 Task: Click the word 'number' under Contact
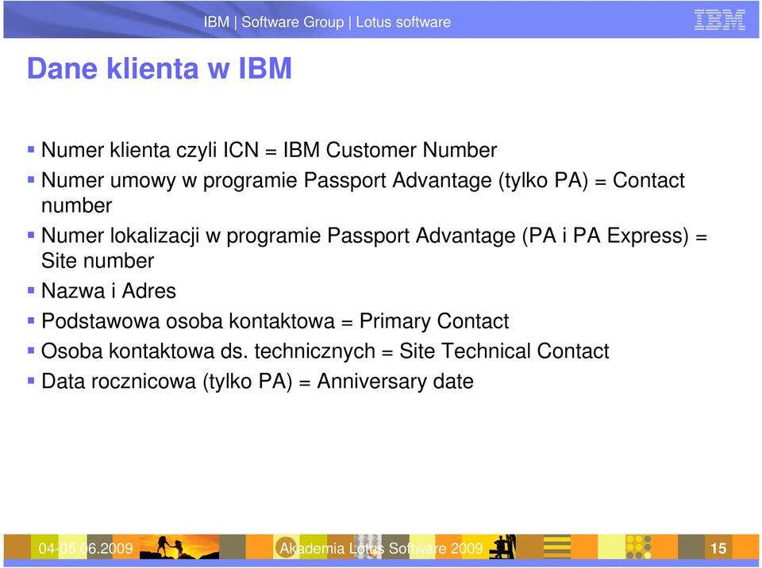pyautogui.click(x=76, y=205)
